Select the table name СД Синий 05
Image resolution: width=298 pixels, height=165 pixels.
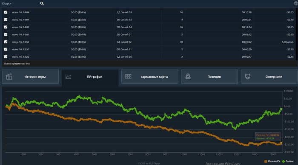point(124,57)
